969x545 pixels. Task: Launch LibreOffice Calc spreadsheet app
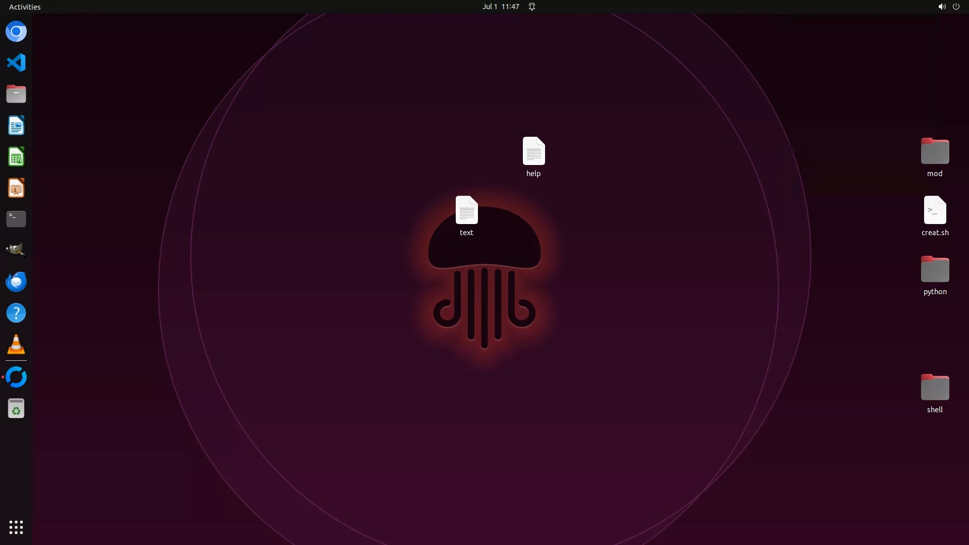(x=16, y=157)
